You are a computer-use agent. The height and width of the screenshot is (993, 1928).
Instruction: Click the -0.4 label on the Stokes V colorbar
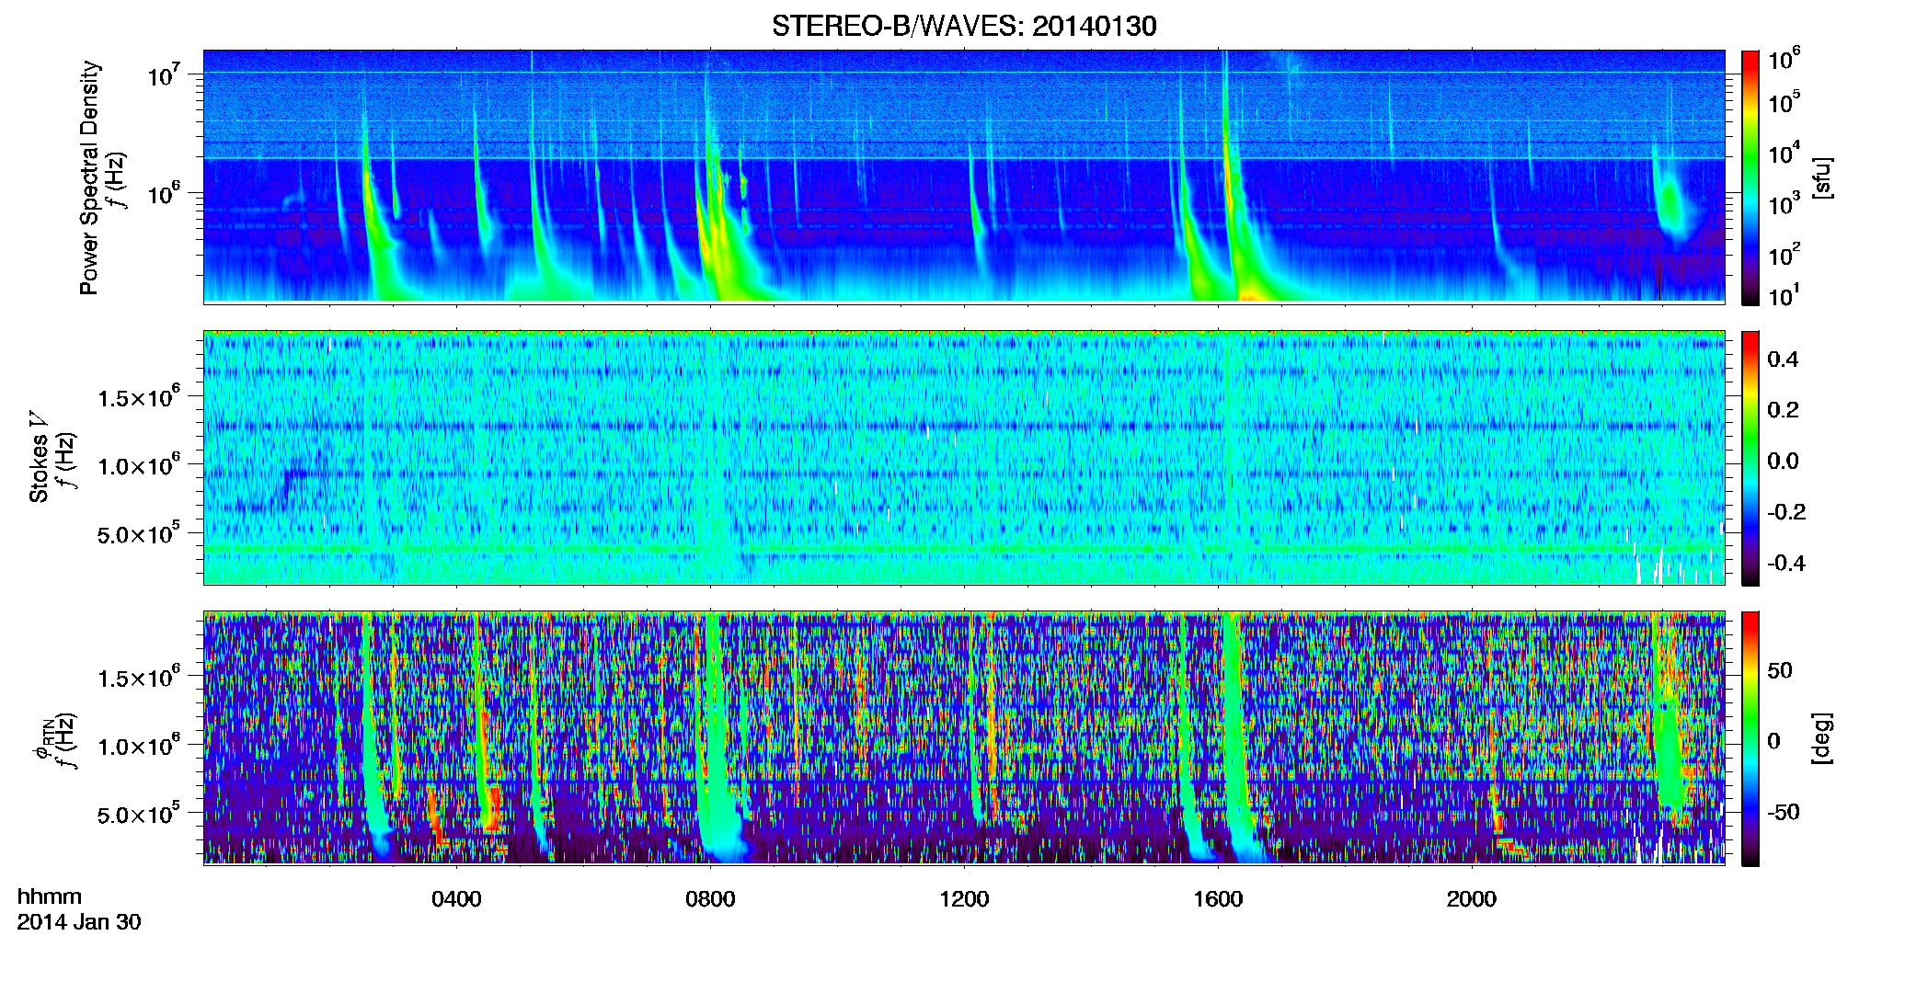1785,563
